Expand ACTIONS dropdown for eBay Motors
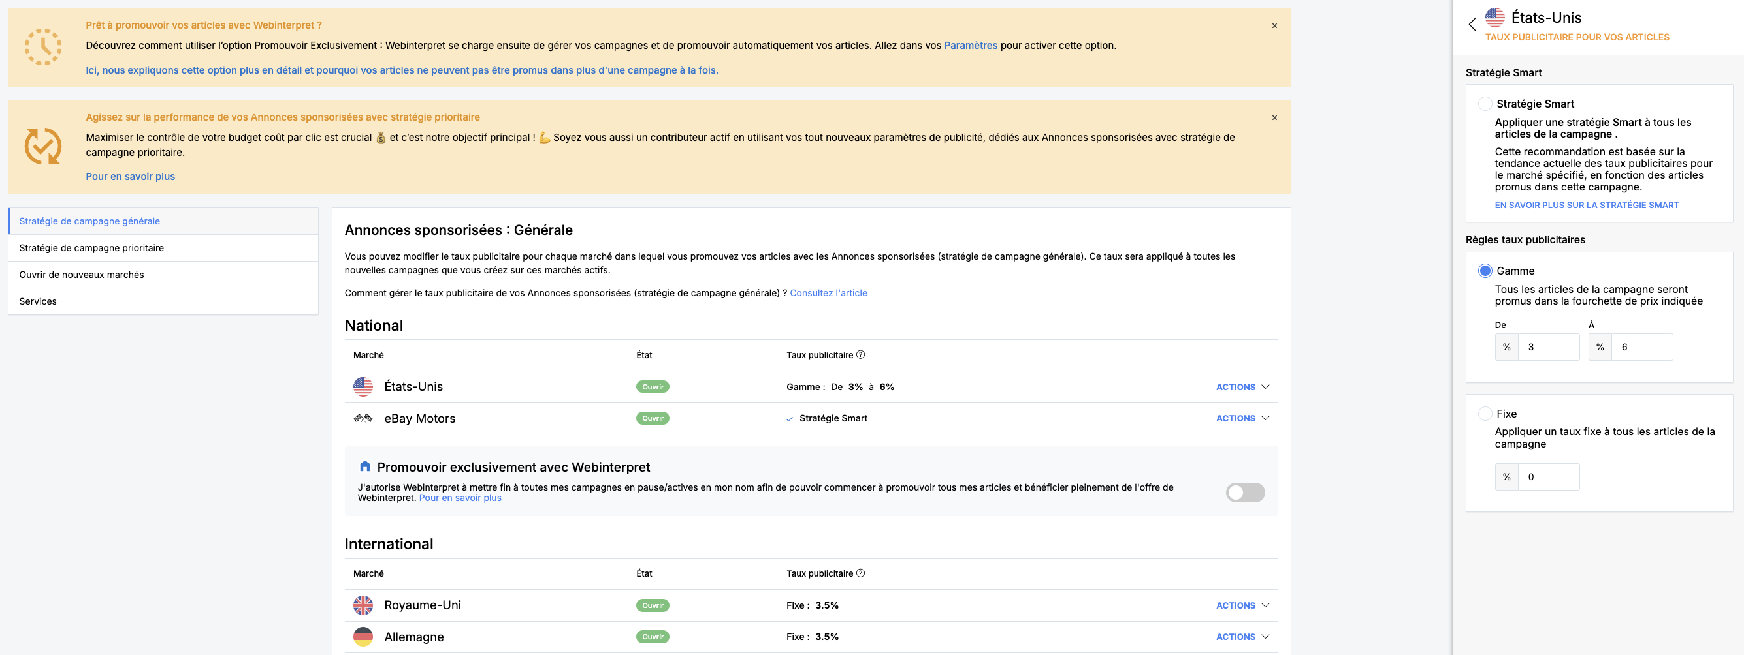Screen dimensions: 1744x655 1242,418
